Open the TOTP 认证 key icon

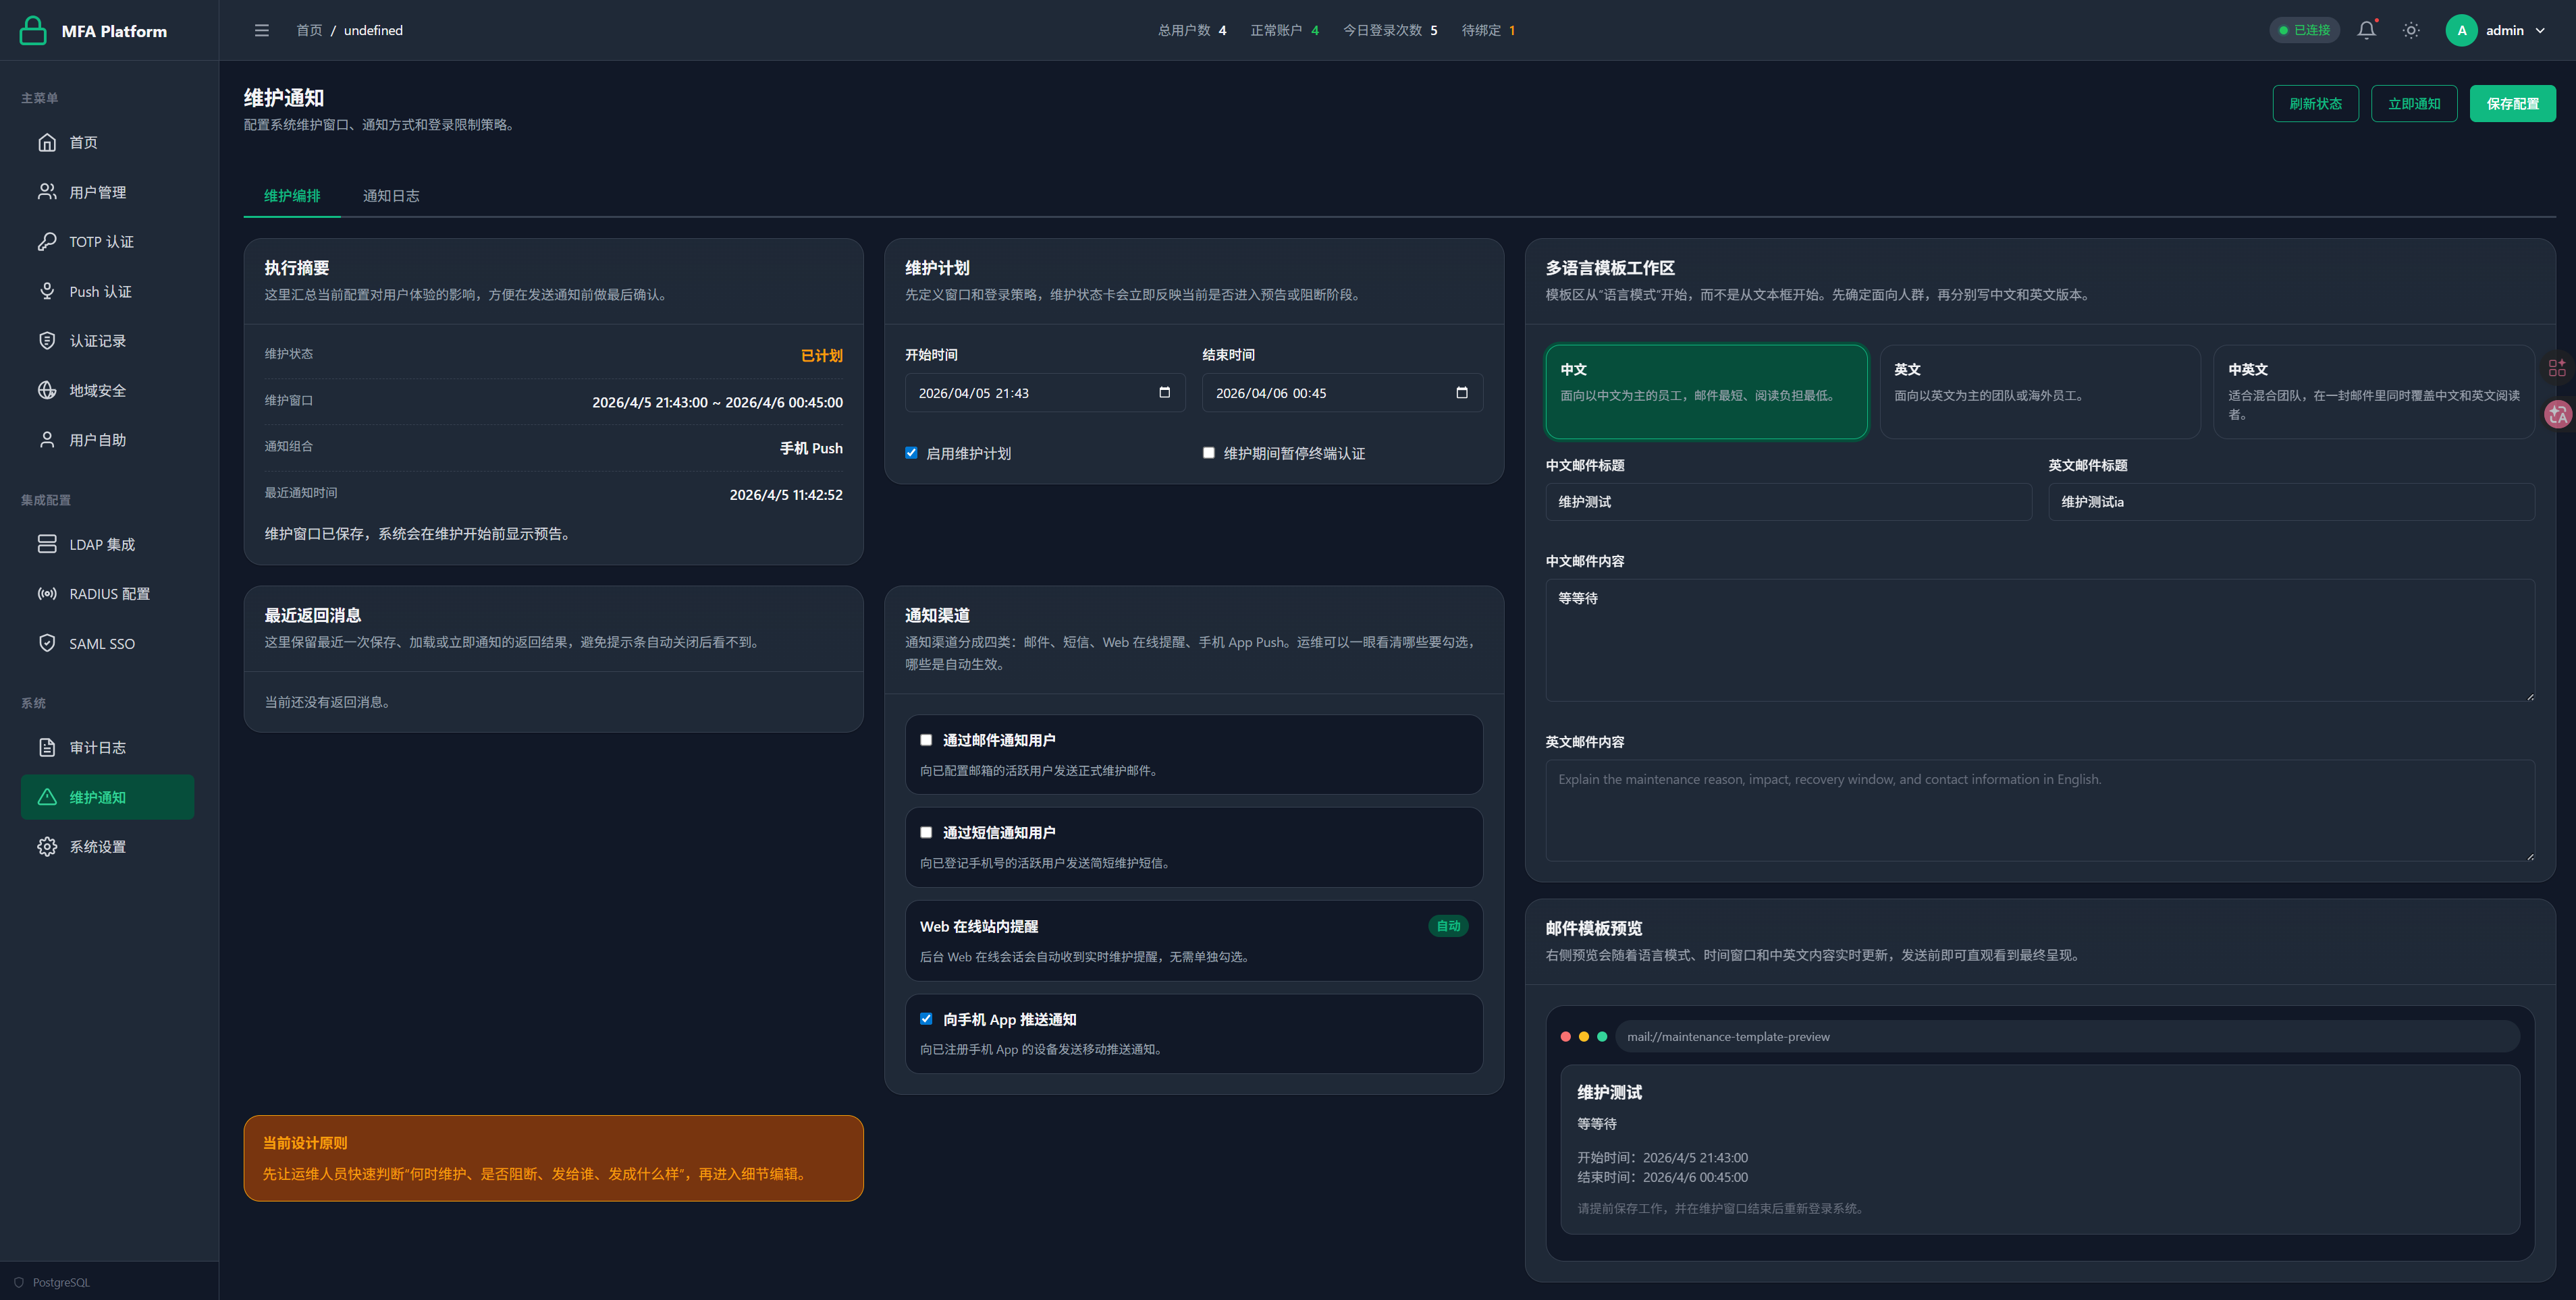coord(47,242)
